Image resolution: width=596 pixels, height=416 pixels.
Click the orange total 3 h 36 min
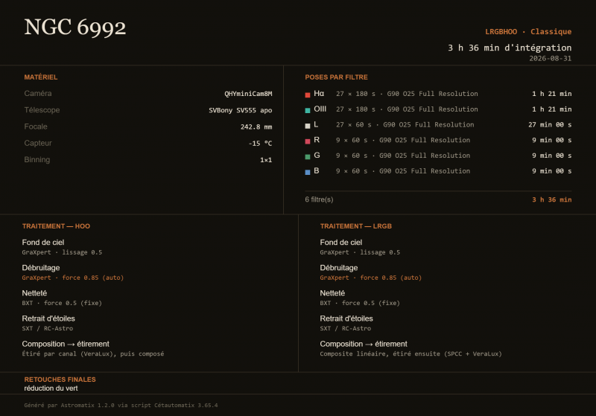point(552,199)
